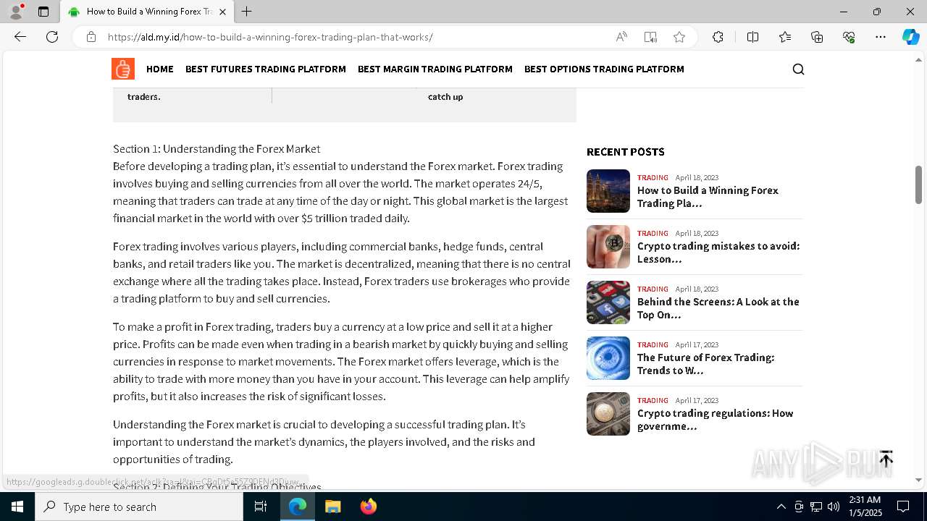Open Edge profile avatar icon
This screenshot has height=521, width=927.
[x=16, y=12]
